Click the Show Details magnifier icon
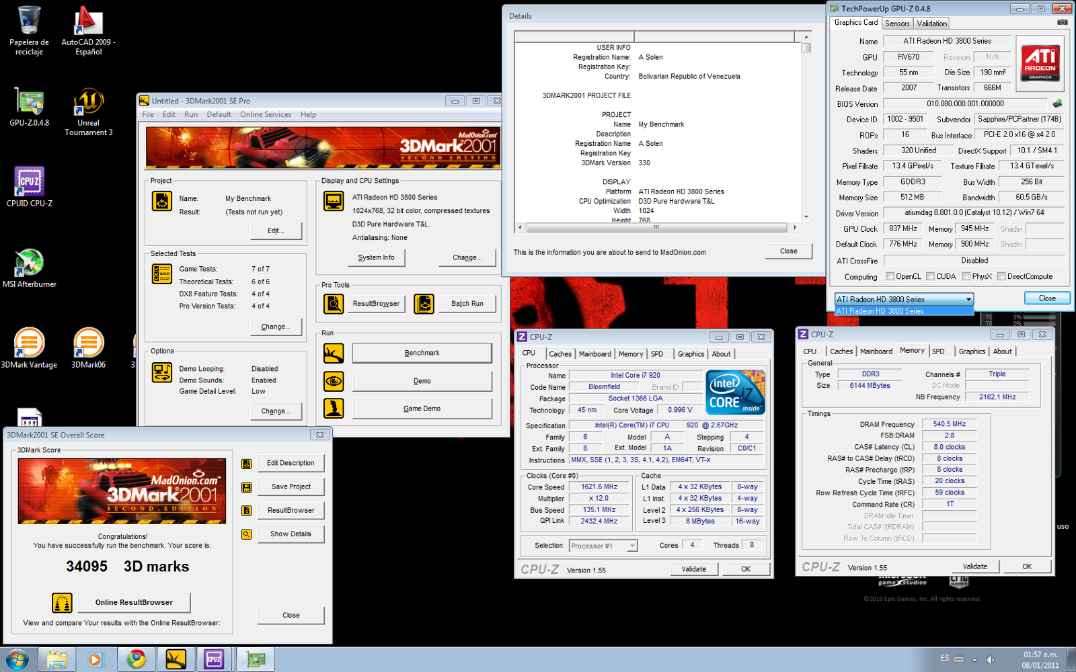This screenshot has width=1076, height=672. pyautogui.click(x=247, y=534)
